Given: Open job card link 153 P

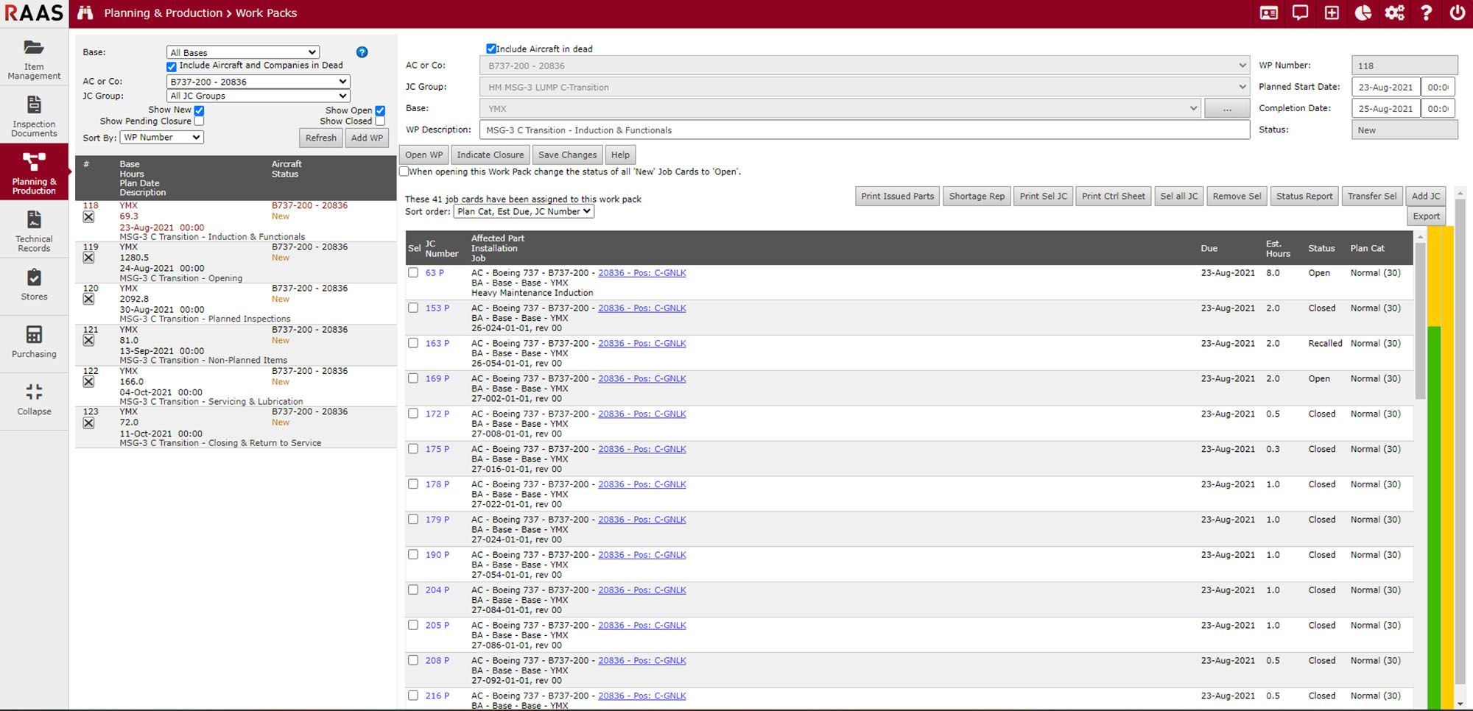Looking at the screenshot, I should (x=435, y=308).
